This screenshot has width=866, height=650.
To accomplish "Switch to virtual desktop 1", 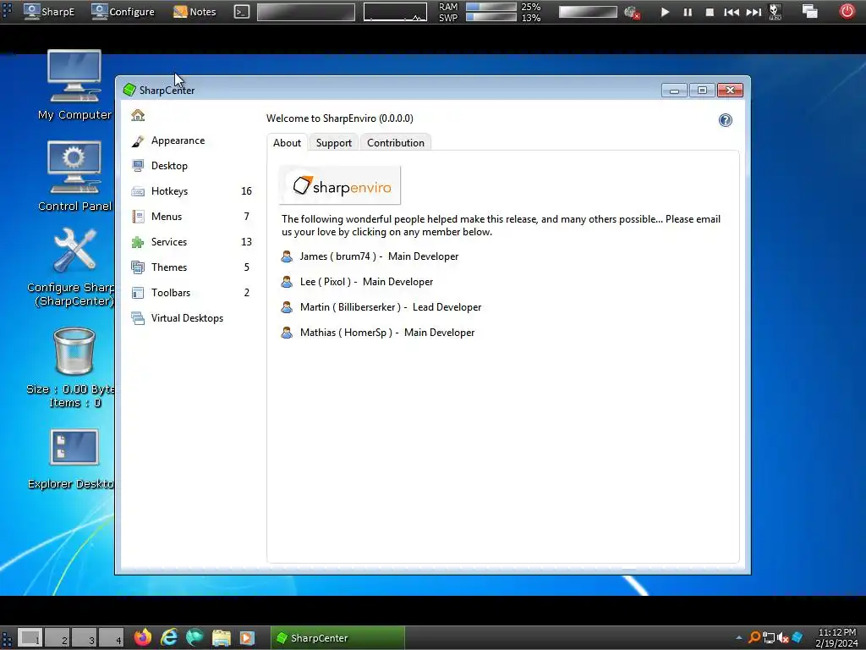I will [30, 638].
